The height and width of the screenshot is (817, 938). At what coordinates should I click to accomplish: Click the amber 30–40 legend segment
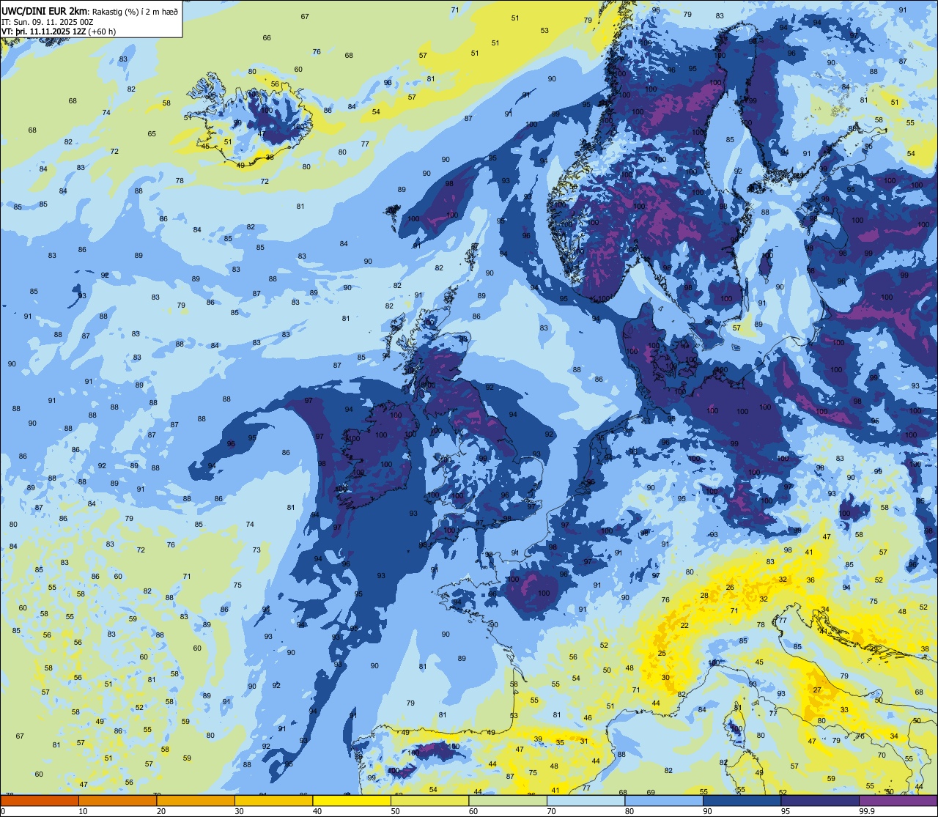click(274, 801)
